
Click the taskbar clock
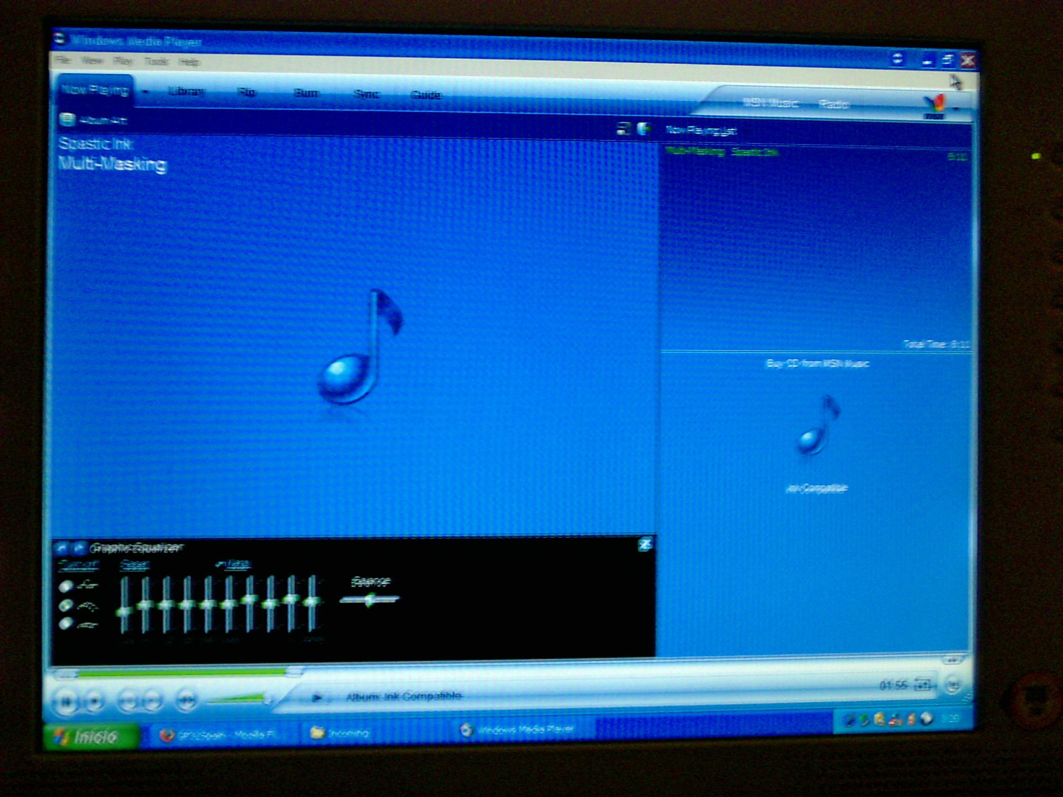950,718
